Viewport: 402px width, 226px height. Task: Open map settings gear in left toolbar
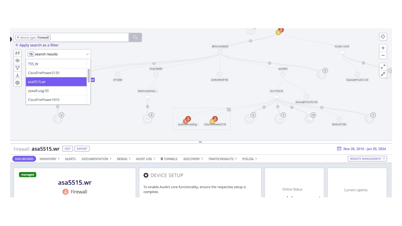tap(17, 83)
